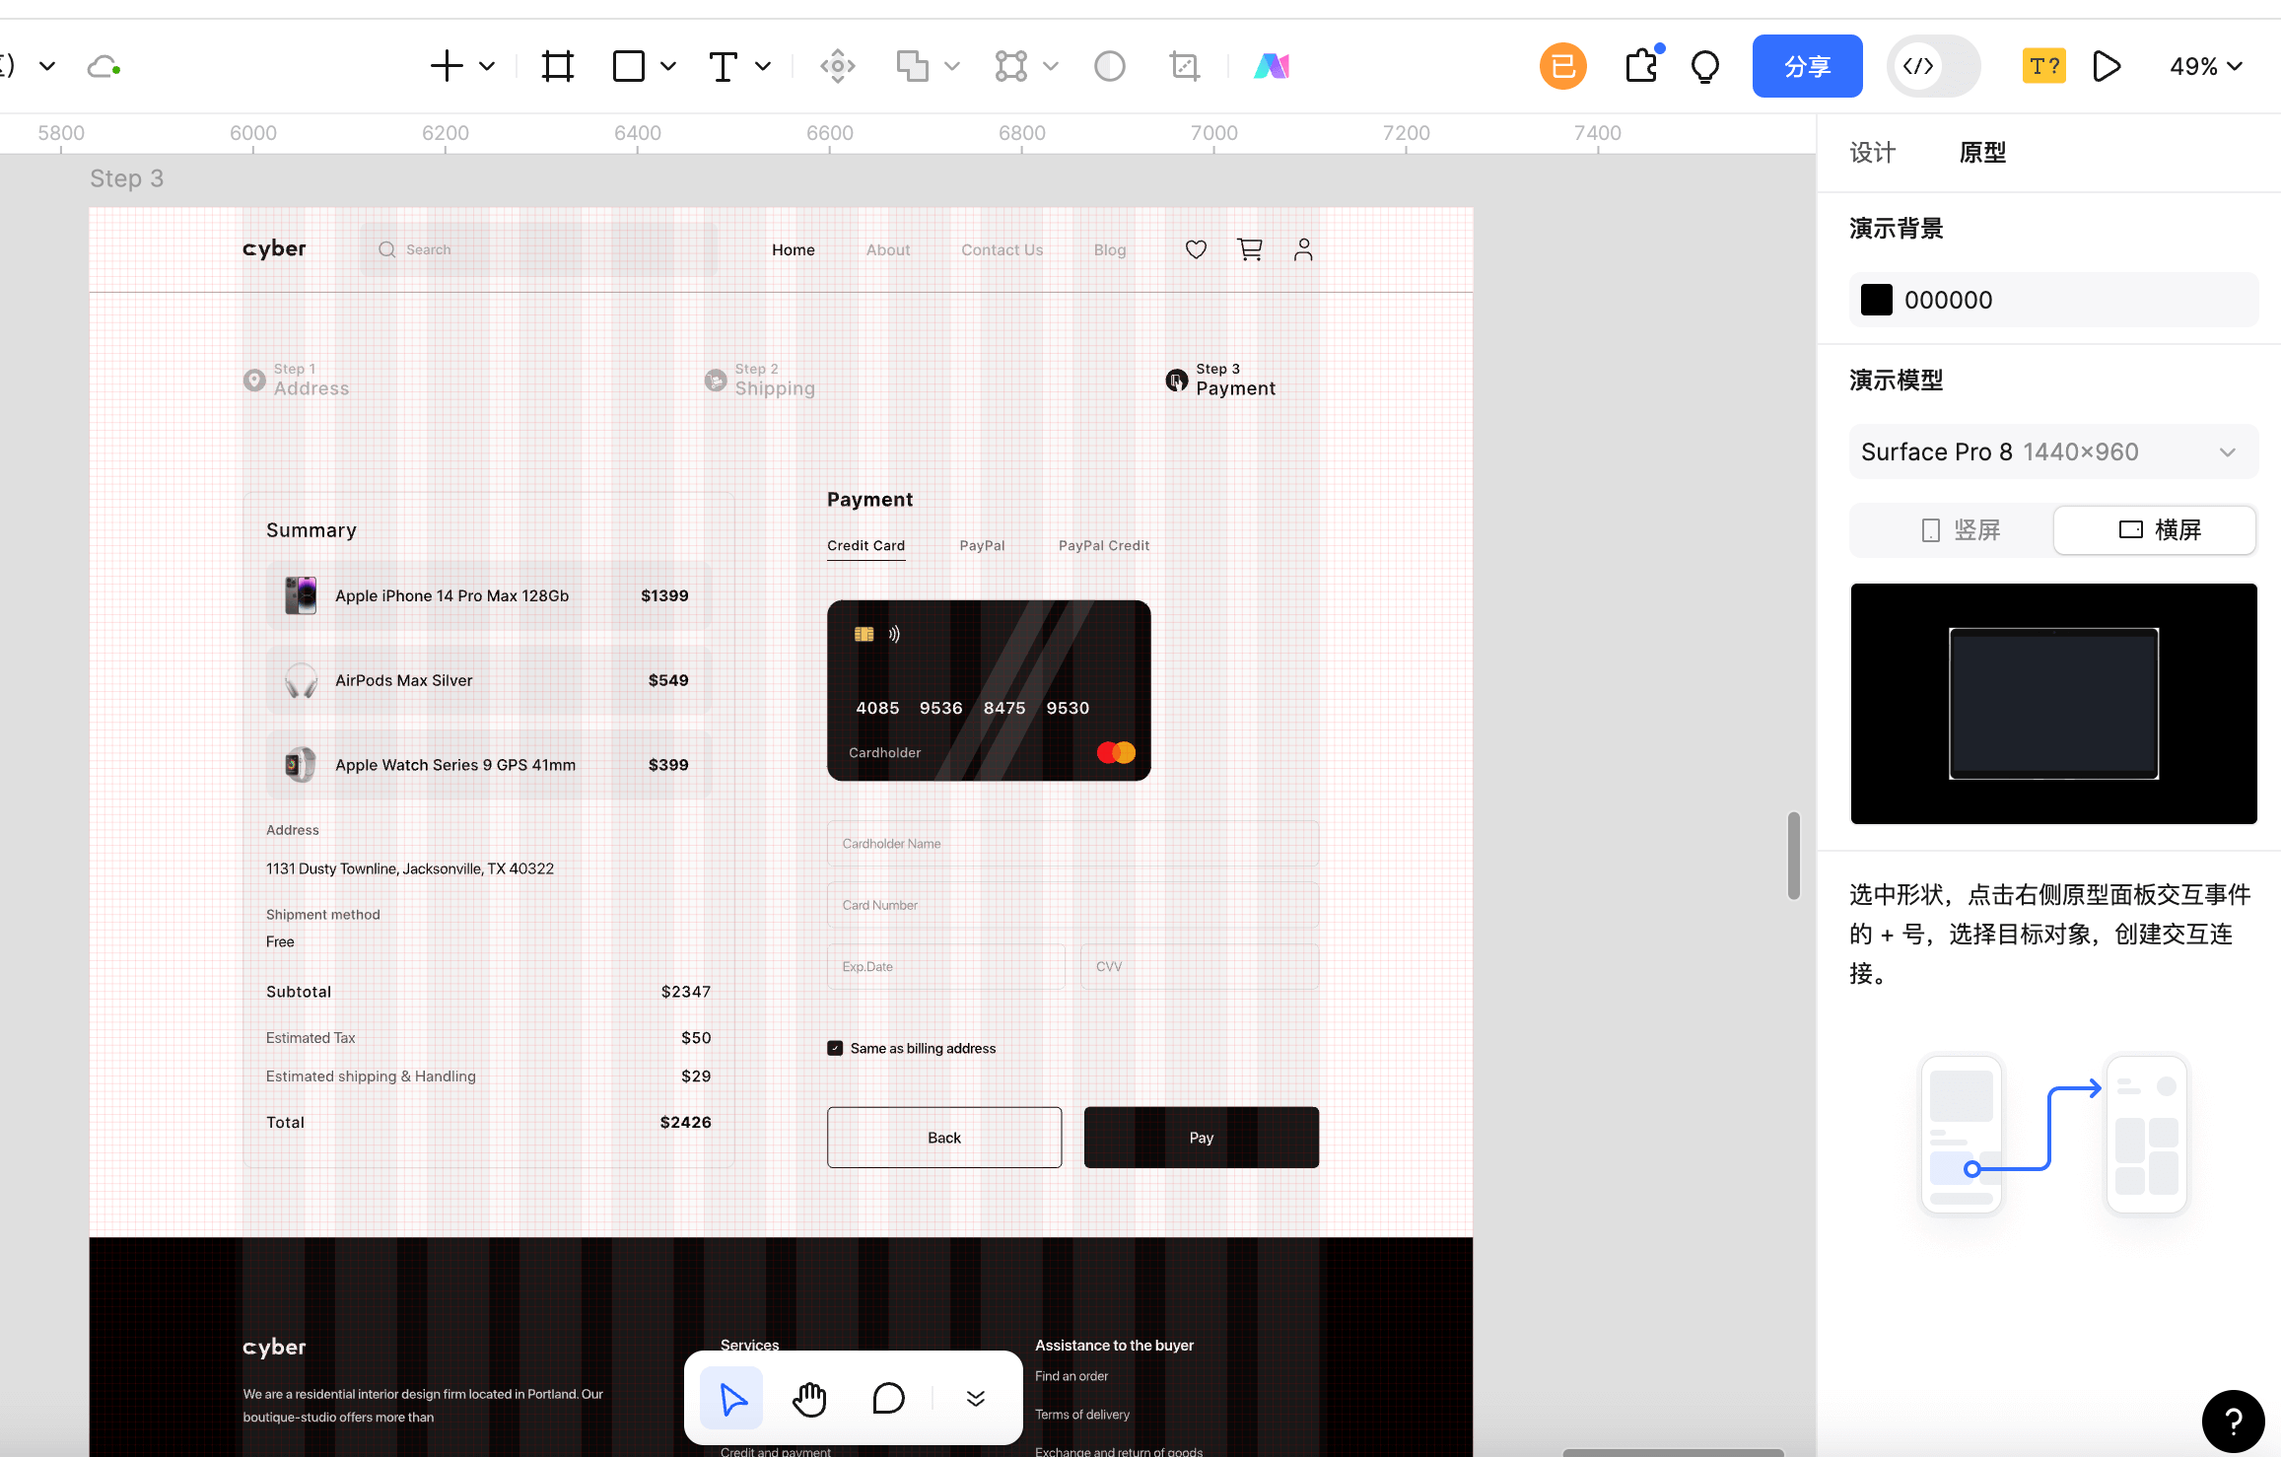Select the comment bubble tool
Image resolution: width=2281 pixels, height=1457 pixels.
(x=888, y=1398)
